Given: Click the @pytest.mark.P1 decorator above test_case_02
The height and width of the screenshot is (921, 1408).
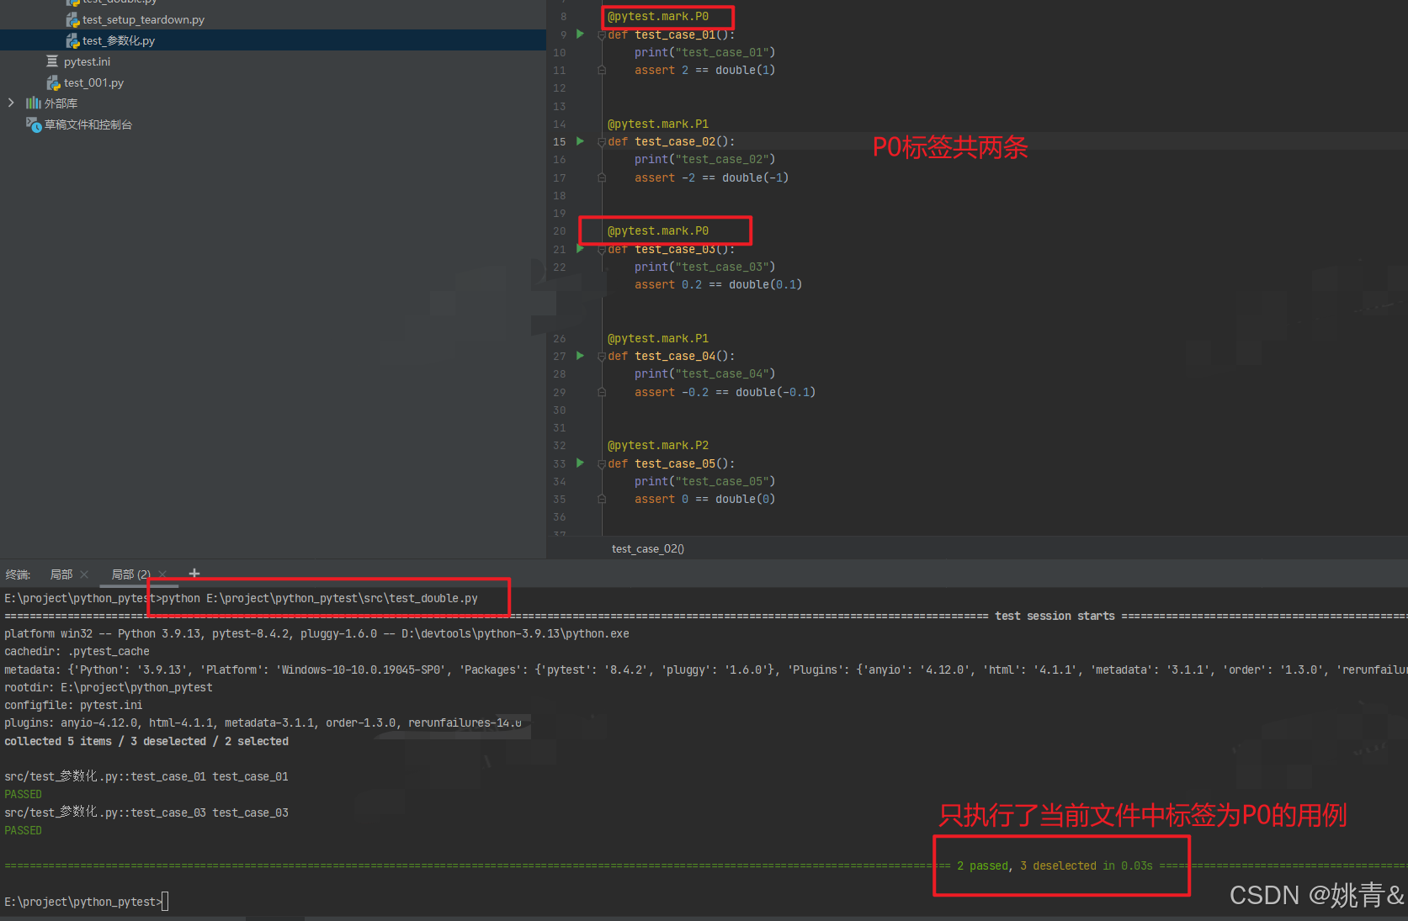Looking at the screenshot, I should click(x=658, y=124).
